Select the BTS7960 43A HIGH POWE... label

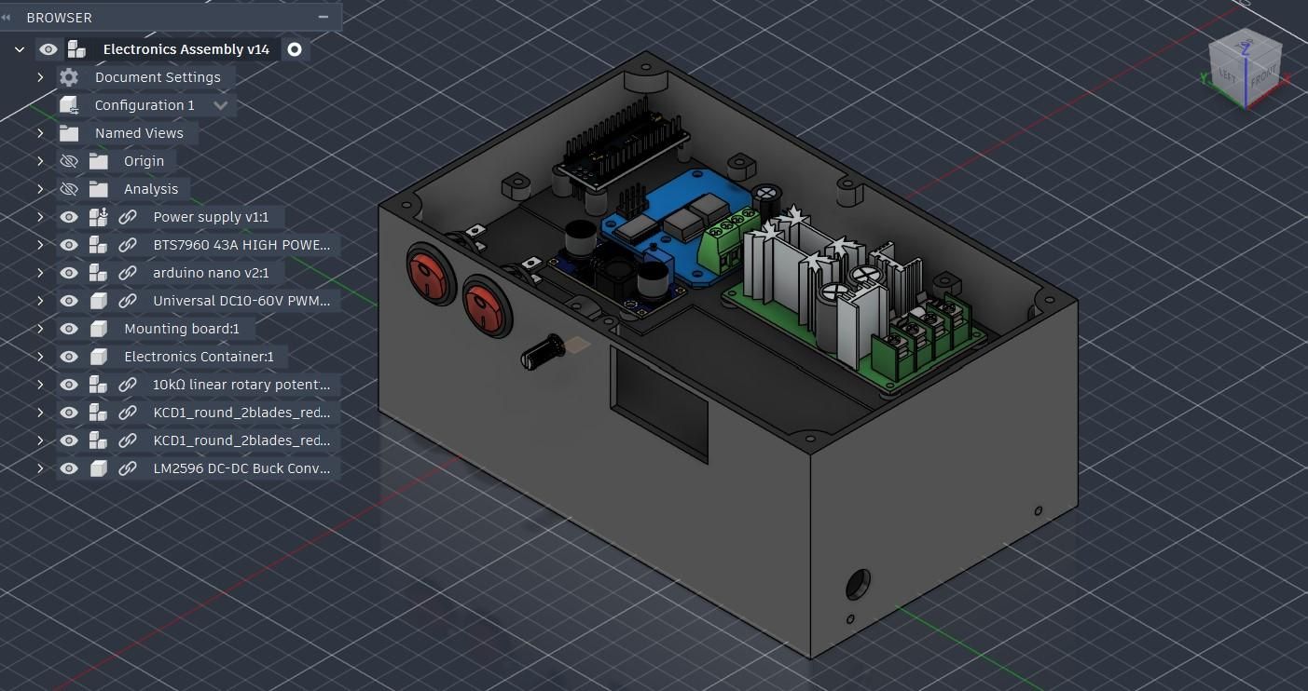pyautogui.click(x=241, y=245)
